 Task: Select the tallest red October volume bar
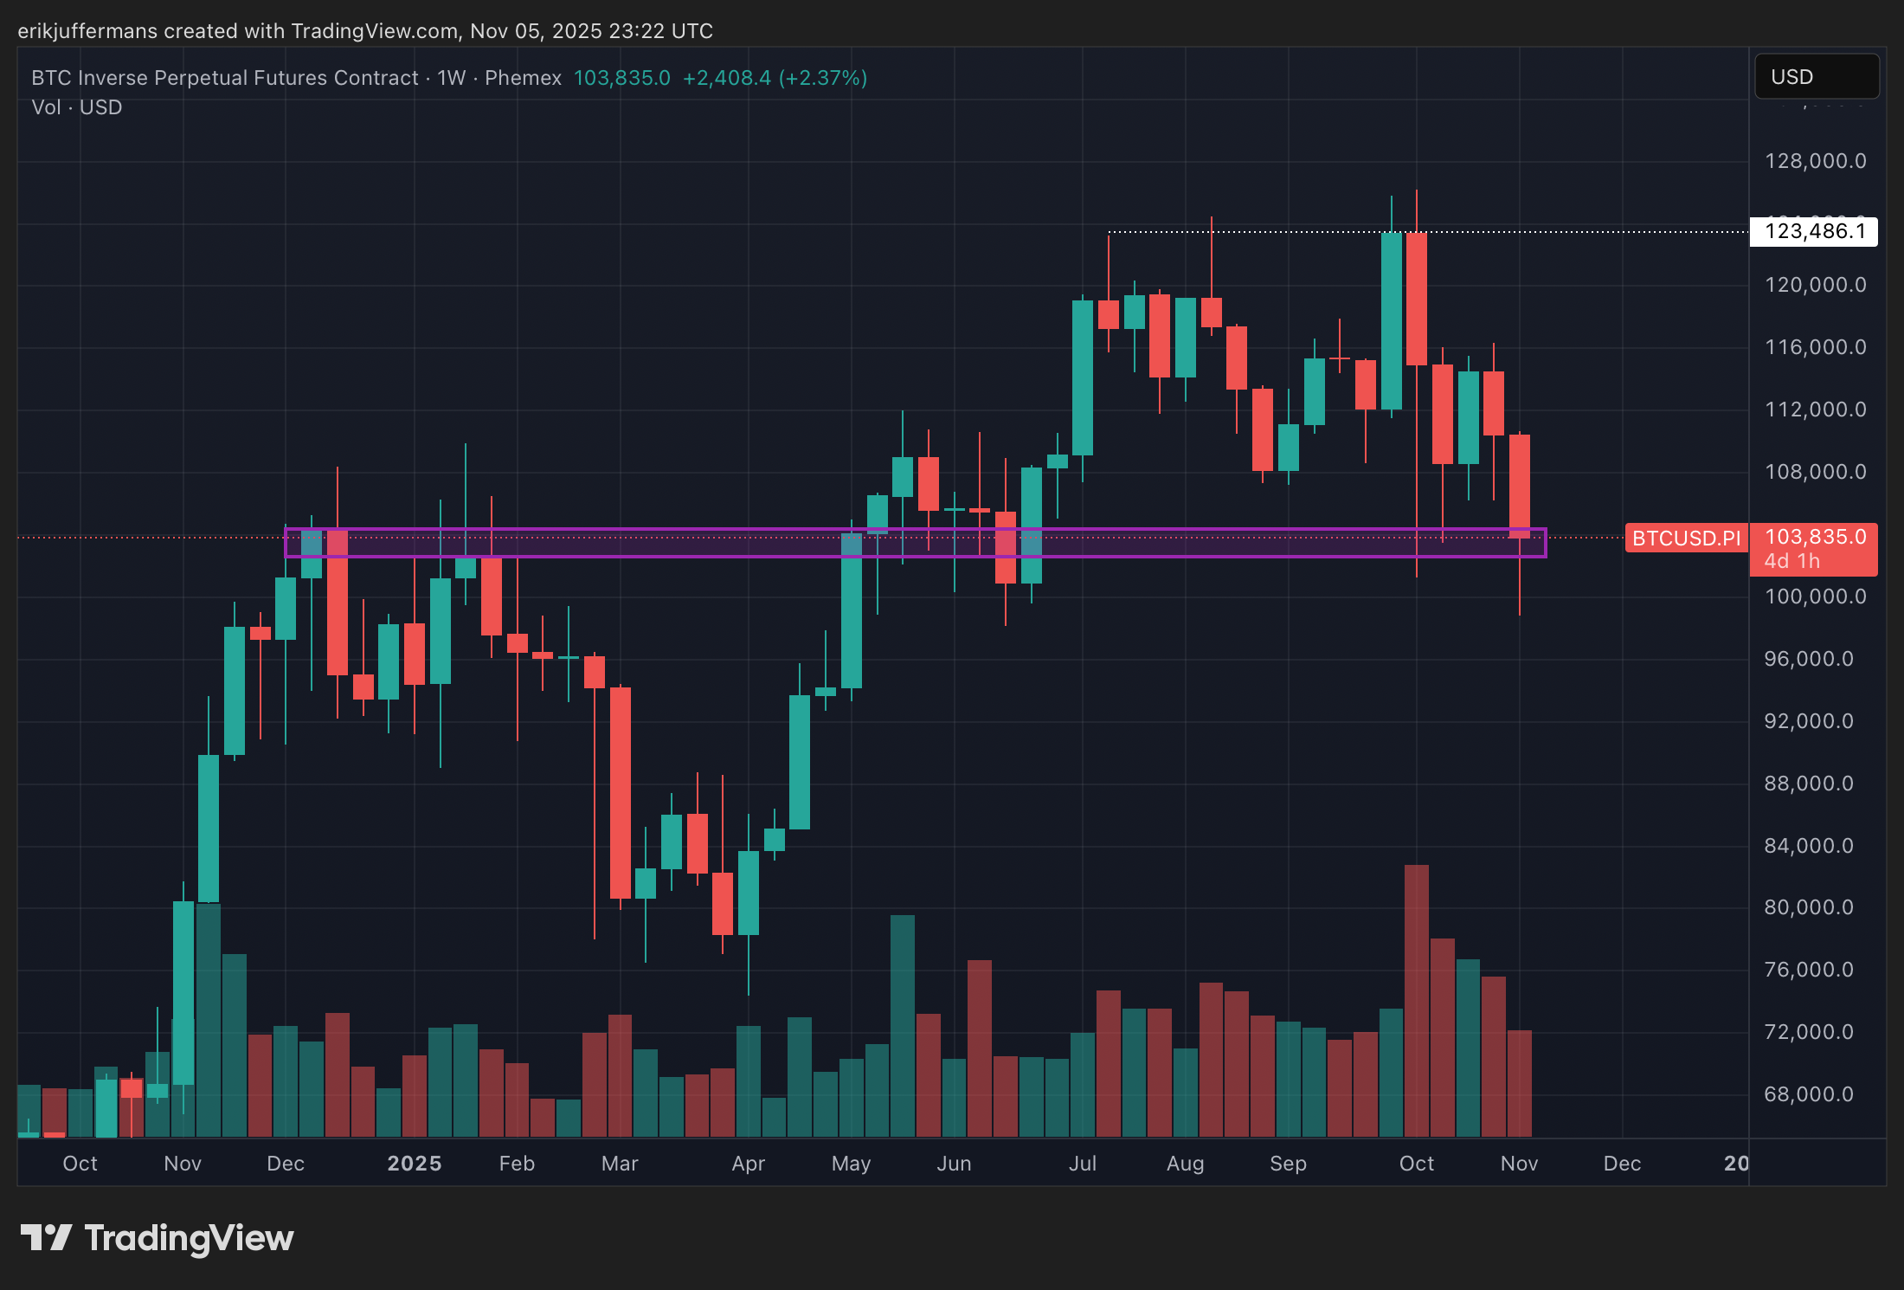(x=1417, y=996)
